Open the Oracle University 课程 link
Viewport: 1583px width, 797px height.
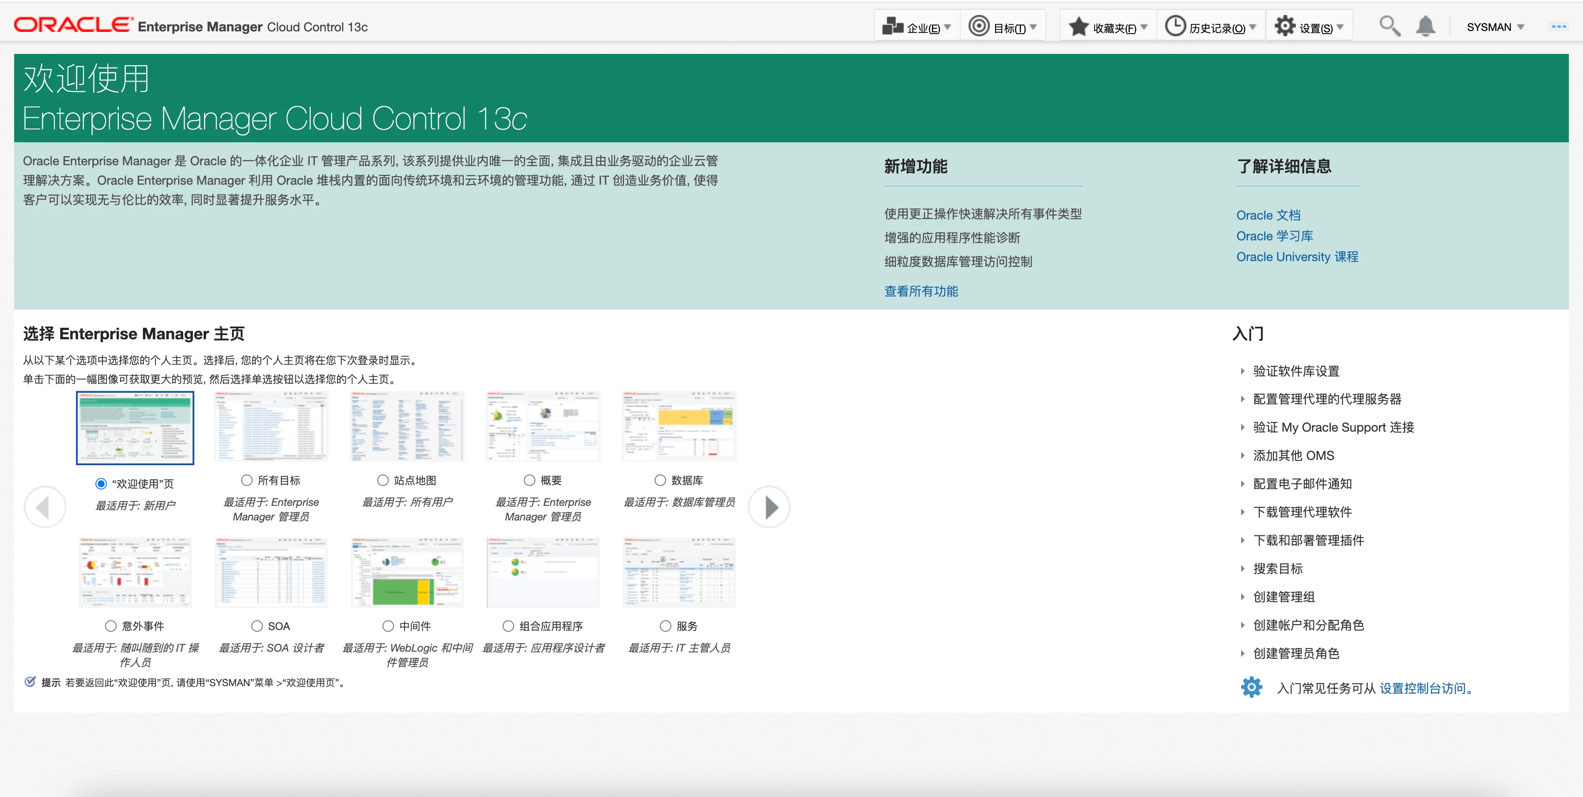[x=1297, y=257]
